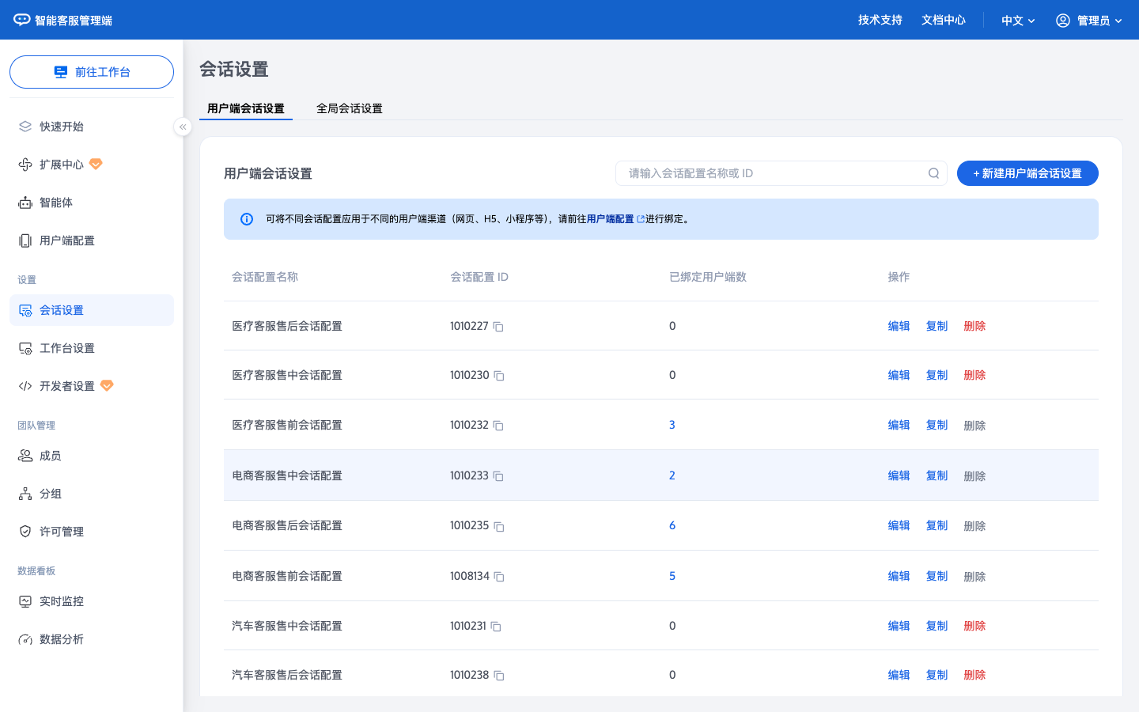Image resolution: width=1139 pixels, height=712 pixels.
Task: Open 快速开始 in sidebar
Action: [x=92, y=127]
